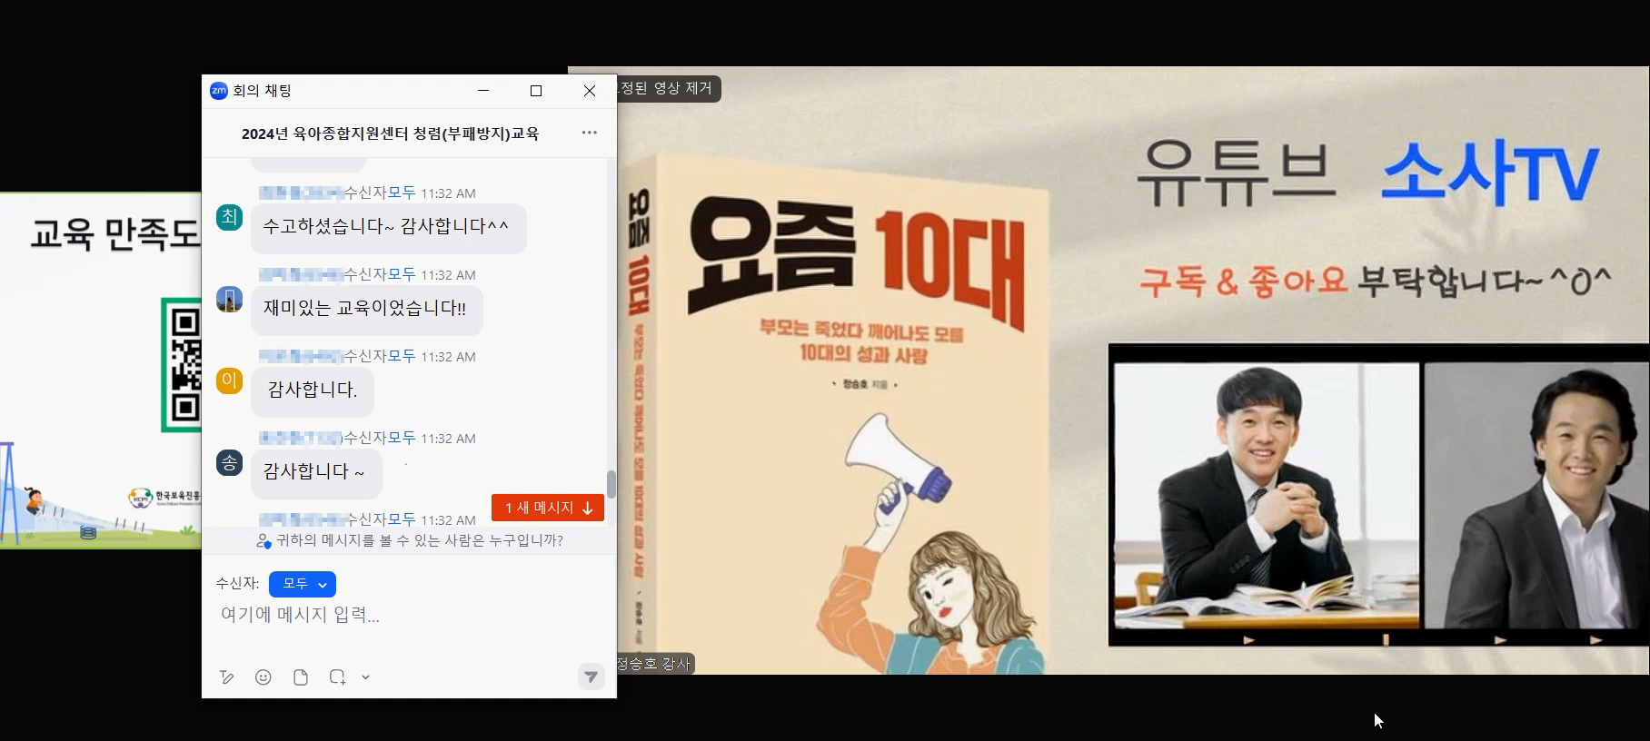
Task: Click the formatting pencil icon
Action: point(227,677)
